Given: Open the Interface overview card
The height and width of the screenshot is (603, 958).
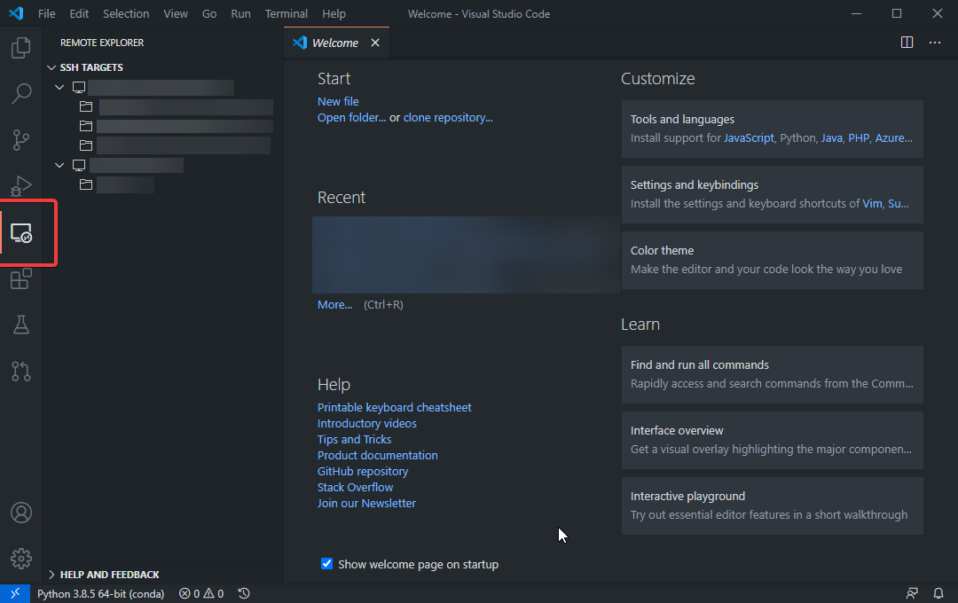Looking at the screenshot, I should (x=772, y=440).
